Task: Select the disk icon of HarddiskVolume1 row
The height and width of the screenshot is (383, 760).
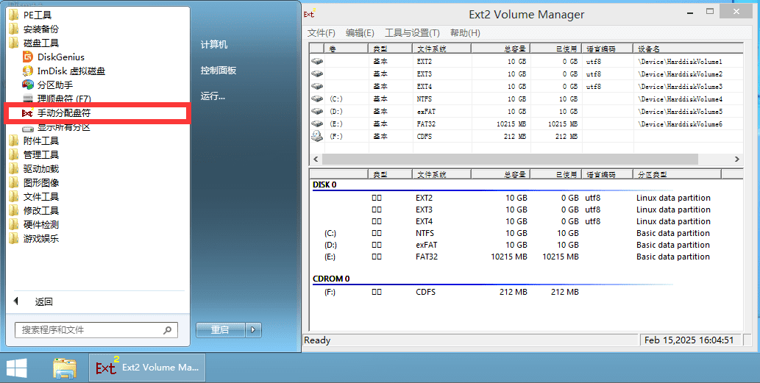Action: pos(317,62)
